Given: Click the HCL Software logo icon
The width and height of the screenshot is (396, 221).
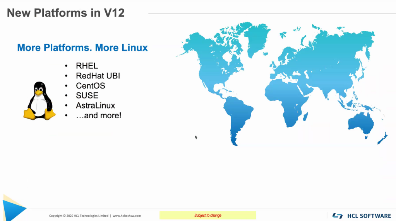Looking at the screenshot, I should [x=338, y=216].
